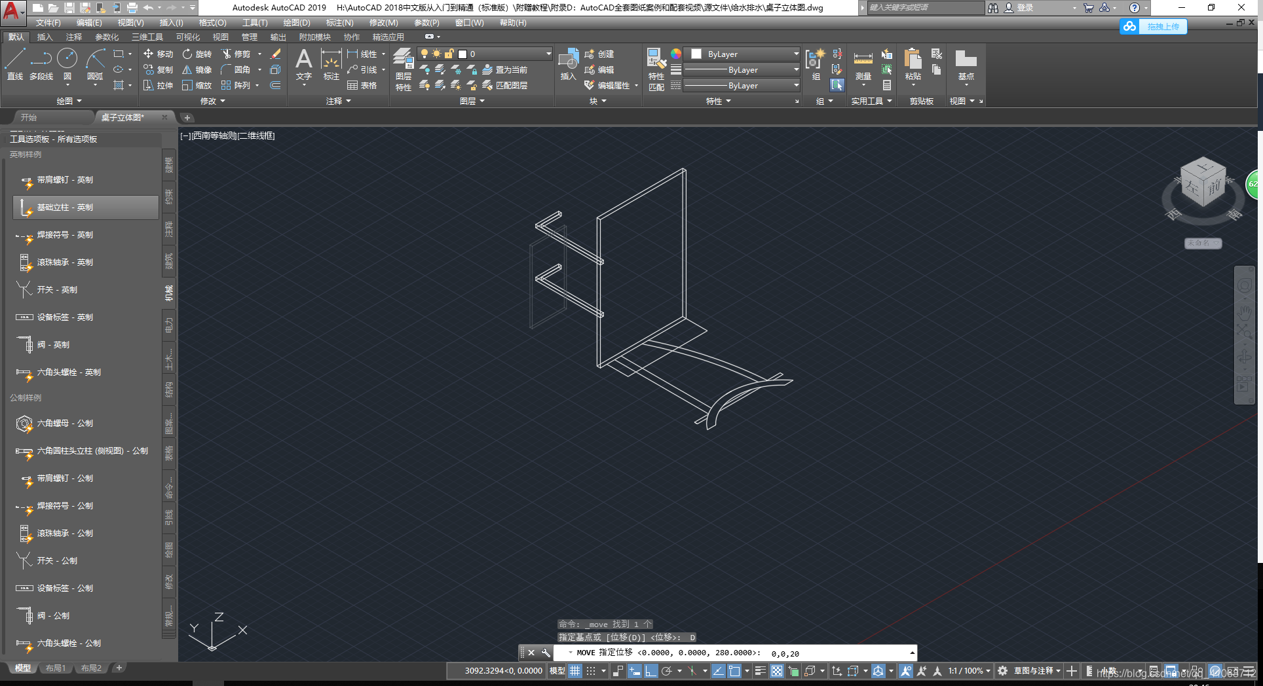
Task: Expand the Draw (绘图) panel
Action: (x=69, y=101)
